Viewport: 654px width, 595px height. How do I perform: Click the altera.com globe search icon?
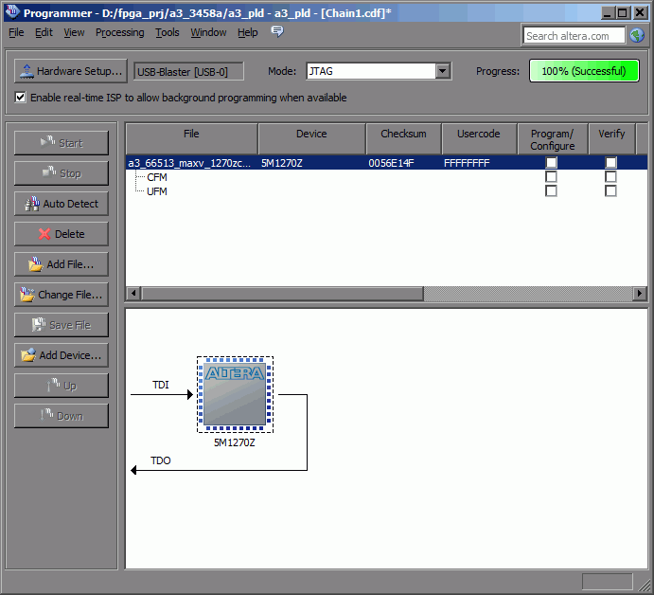[x=637, y=35]
